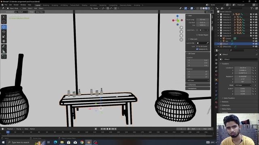259x145 pixels.
Task: Toggle visibility eye of Collection 3
Action: point(253,20)
